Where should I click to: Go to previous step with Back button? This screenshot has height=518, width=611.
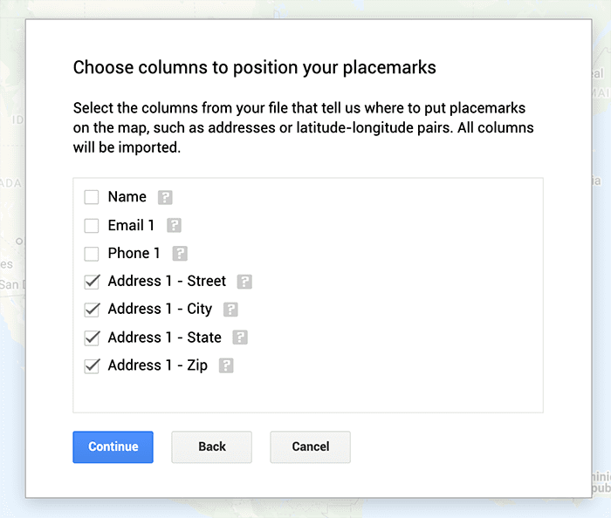point(211,446)
